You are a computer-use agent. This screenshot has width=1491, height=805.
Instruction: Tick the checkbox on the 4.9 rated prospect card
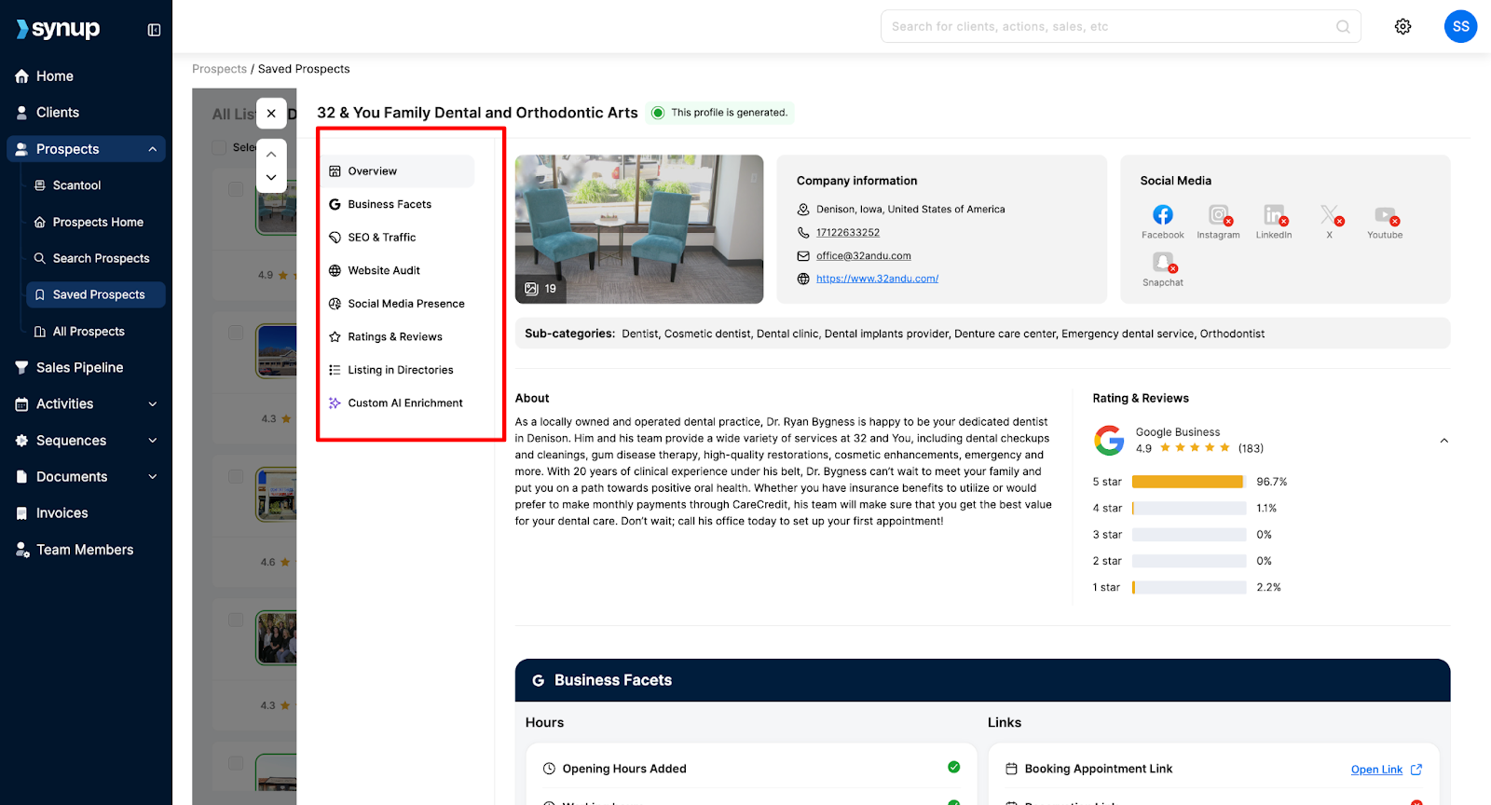pos(236,189)
